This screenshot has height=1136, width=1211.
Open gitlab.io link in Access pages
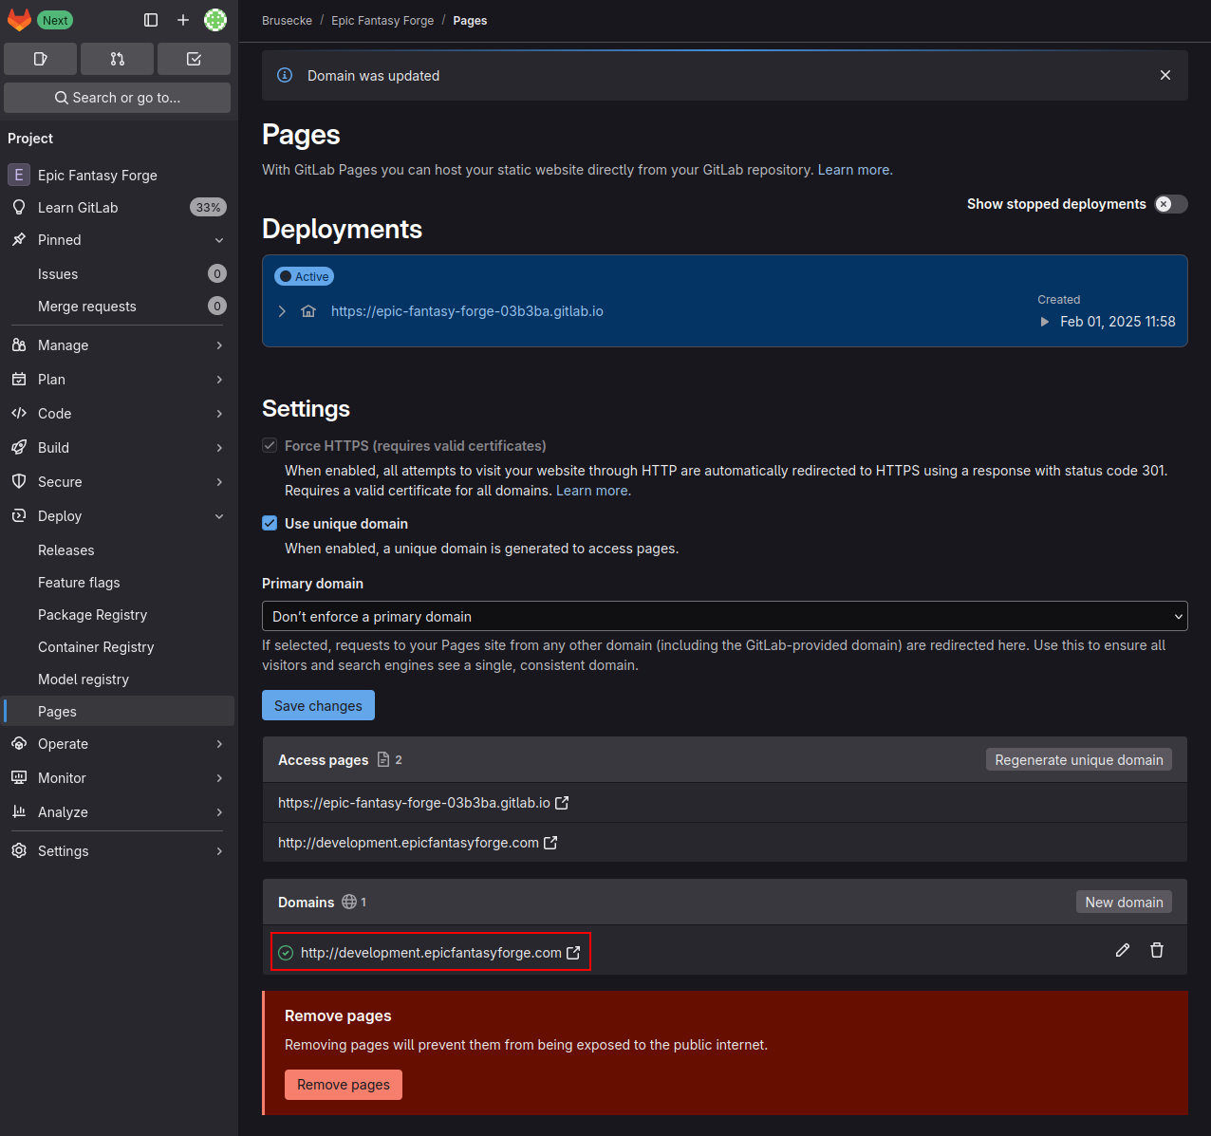pyautogui.click(x=414, y=803)
